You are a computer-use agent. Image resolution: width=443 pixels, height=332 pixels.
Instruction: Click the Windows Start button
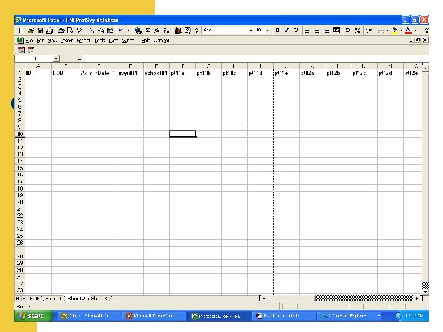click(34, 316)
